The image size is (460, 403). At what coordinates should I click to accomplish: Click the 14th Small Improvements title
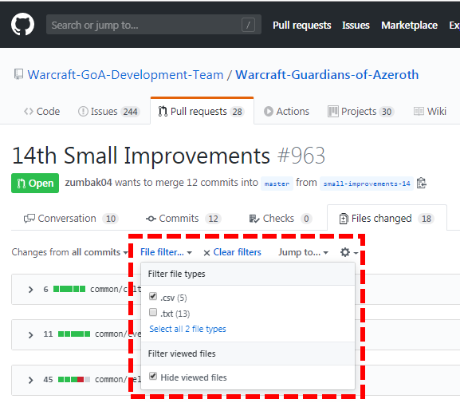coord(141,156)
